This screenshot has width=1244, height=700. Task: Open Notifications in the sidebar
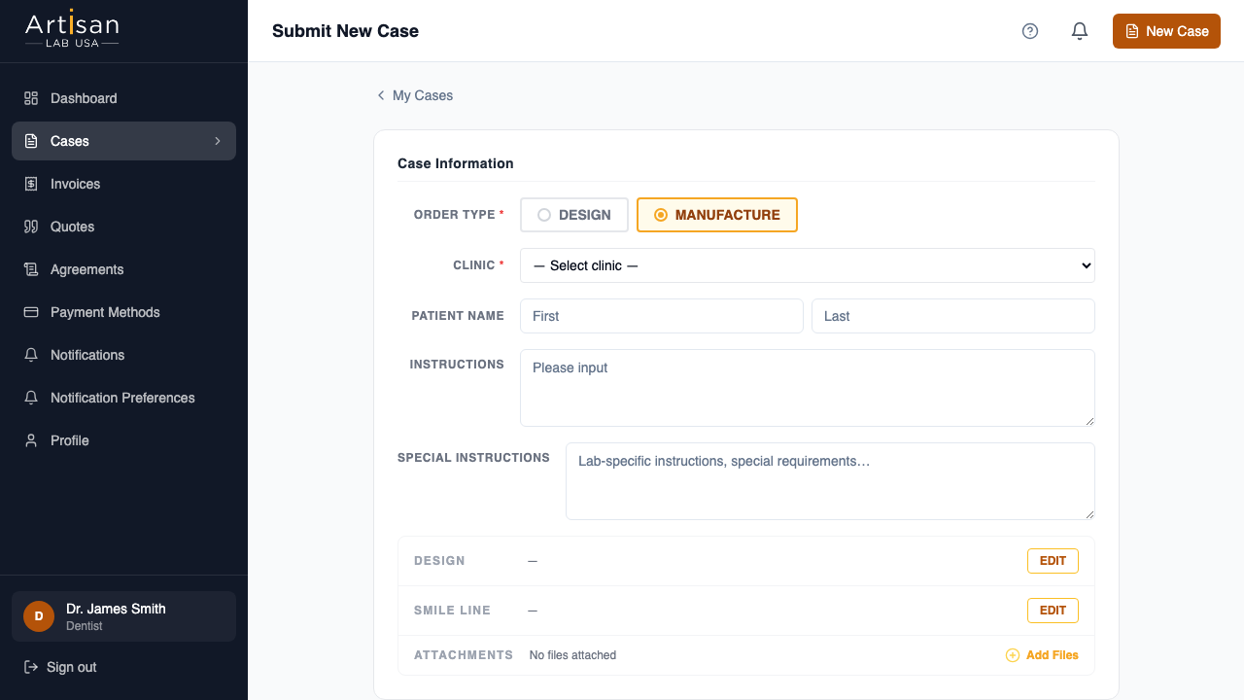coord(123,355)
